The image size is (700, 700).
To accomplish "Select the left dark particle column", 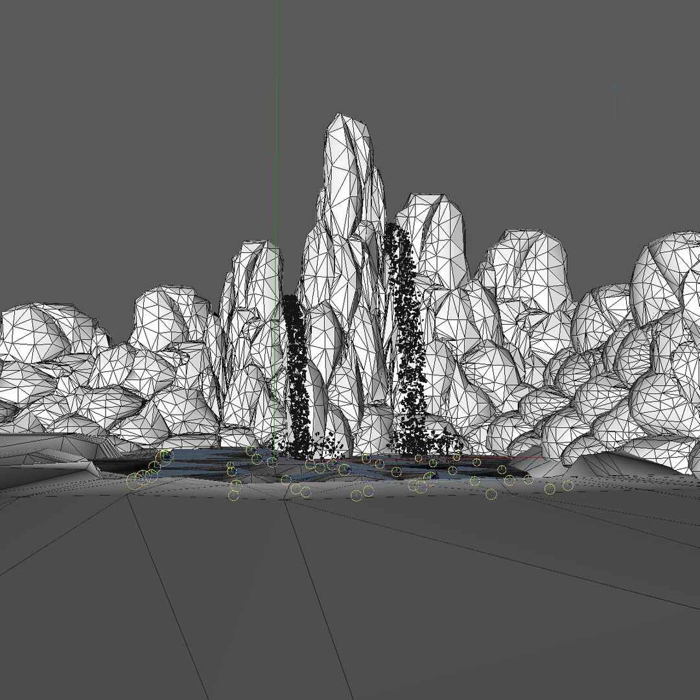I will [x=297, y=377].
